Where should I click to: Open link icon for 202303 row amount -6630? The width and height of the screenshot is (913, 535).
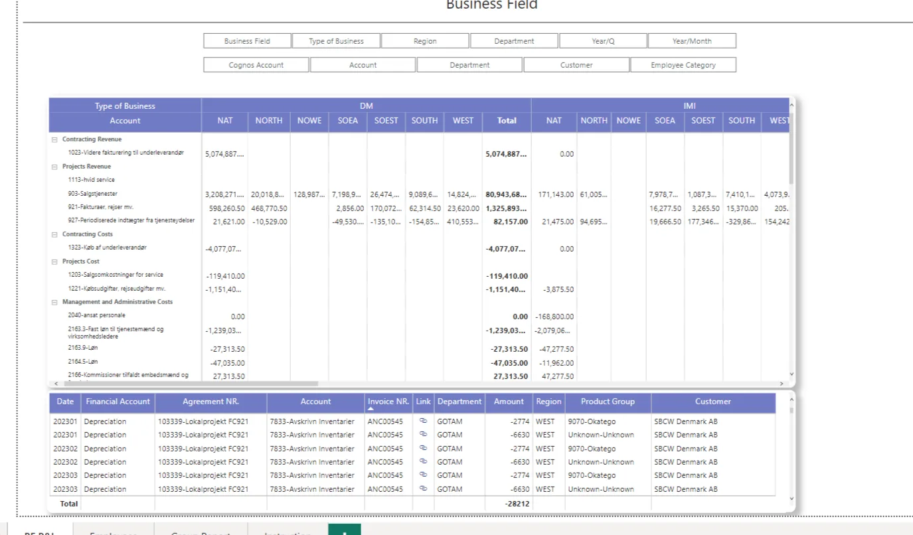point(423,489)
